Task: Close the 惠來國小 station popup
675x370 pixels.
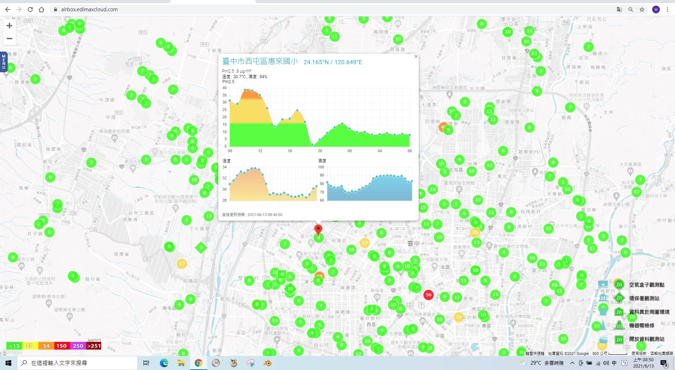Action: (416, 56)
